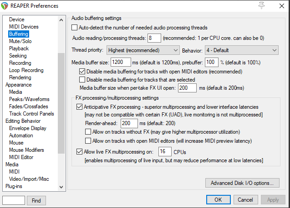The height and width of the screenshot is (208, 290).
Task: Enable disable media buffering for selected tracks
Action: coord(82,79)
